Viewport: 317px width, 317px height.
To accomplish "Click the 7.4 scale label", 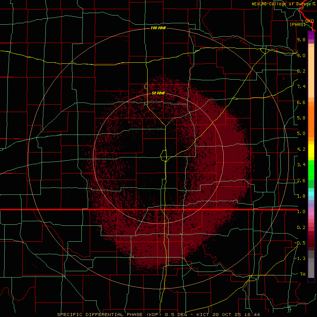I will pos(301,87).
